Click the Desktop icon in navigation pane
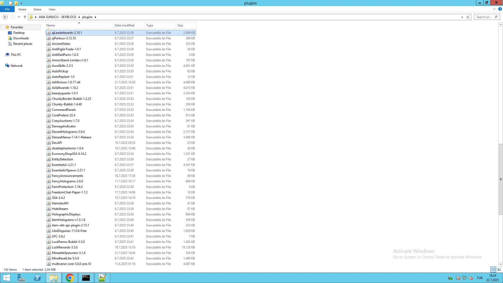The width and height of the screenshot is (503, 283). (10, 33)
